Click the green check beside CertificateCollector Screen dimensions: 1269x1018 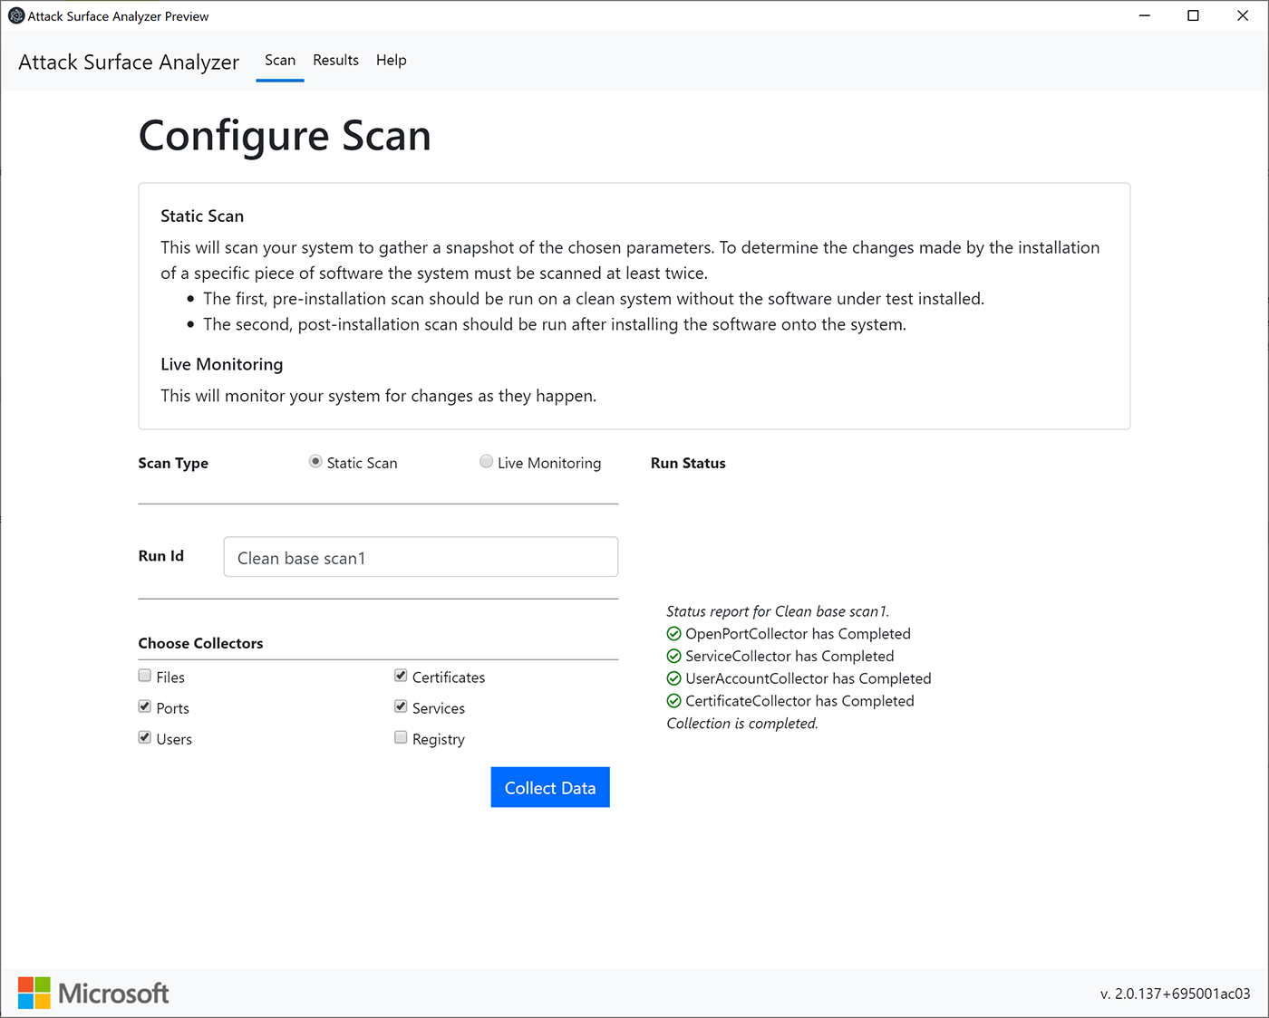coord(674,700)
